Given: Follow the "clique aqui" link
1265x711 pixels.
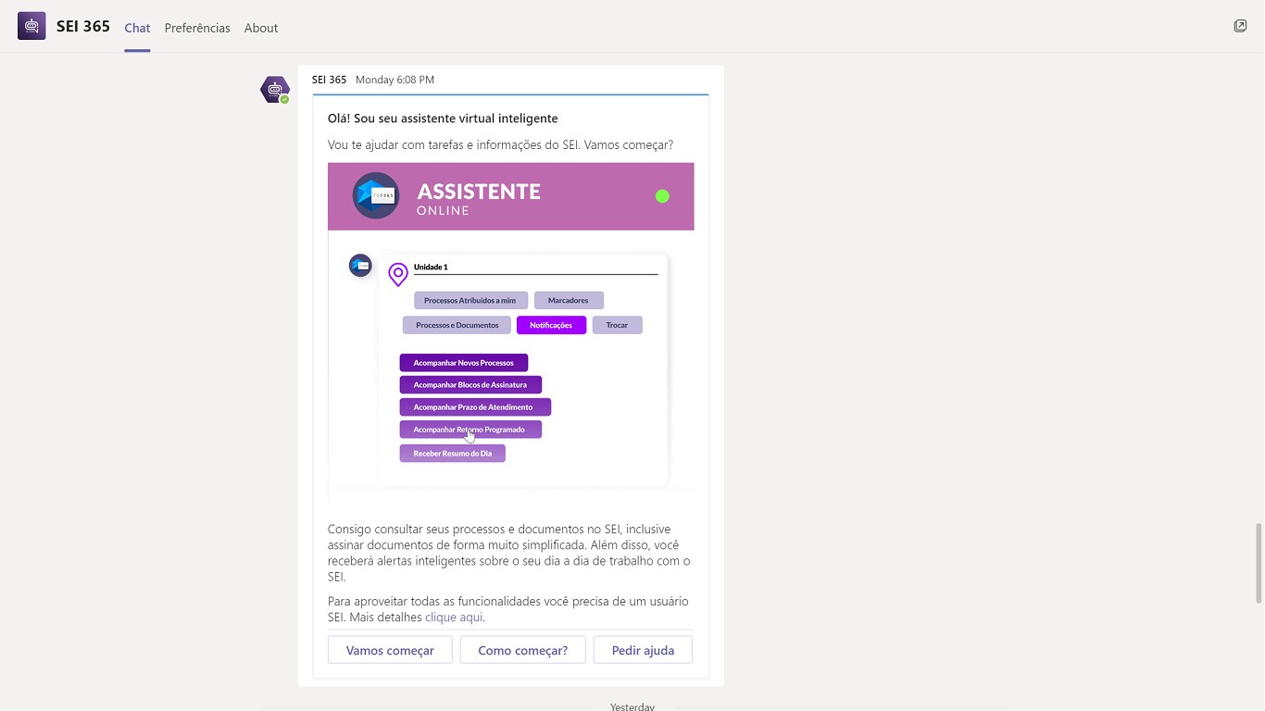Looking at the screenshot, I should pos(454,617).
